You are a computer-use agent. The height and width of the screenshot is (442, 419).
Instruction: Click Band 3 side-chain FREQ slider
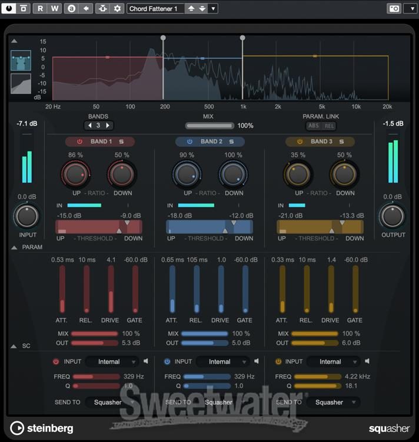coord(318,377)
